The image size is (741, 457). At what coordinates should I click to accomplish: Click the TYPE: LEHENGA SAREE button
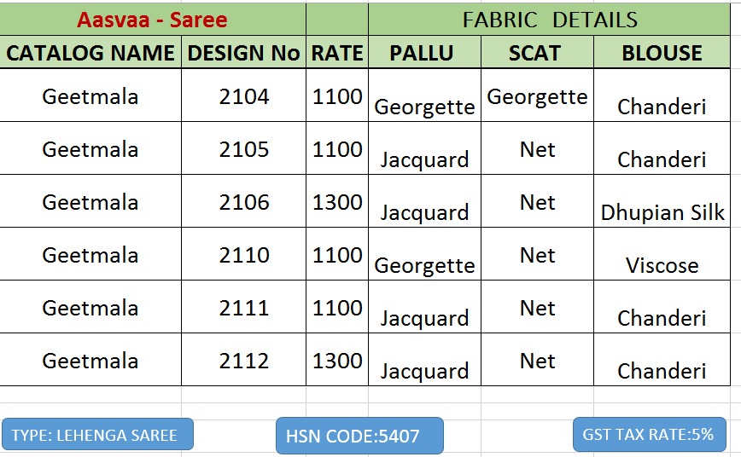coord(97,435)
